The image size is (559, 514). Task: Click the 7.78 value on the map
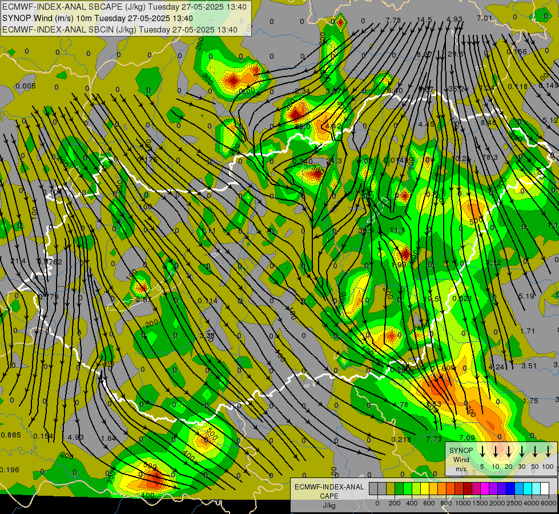pos(393,20)
